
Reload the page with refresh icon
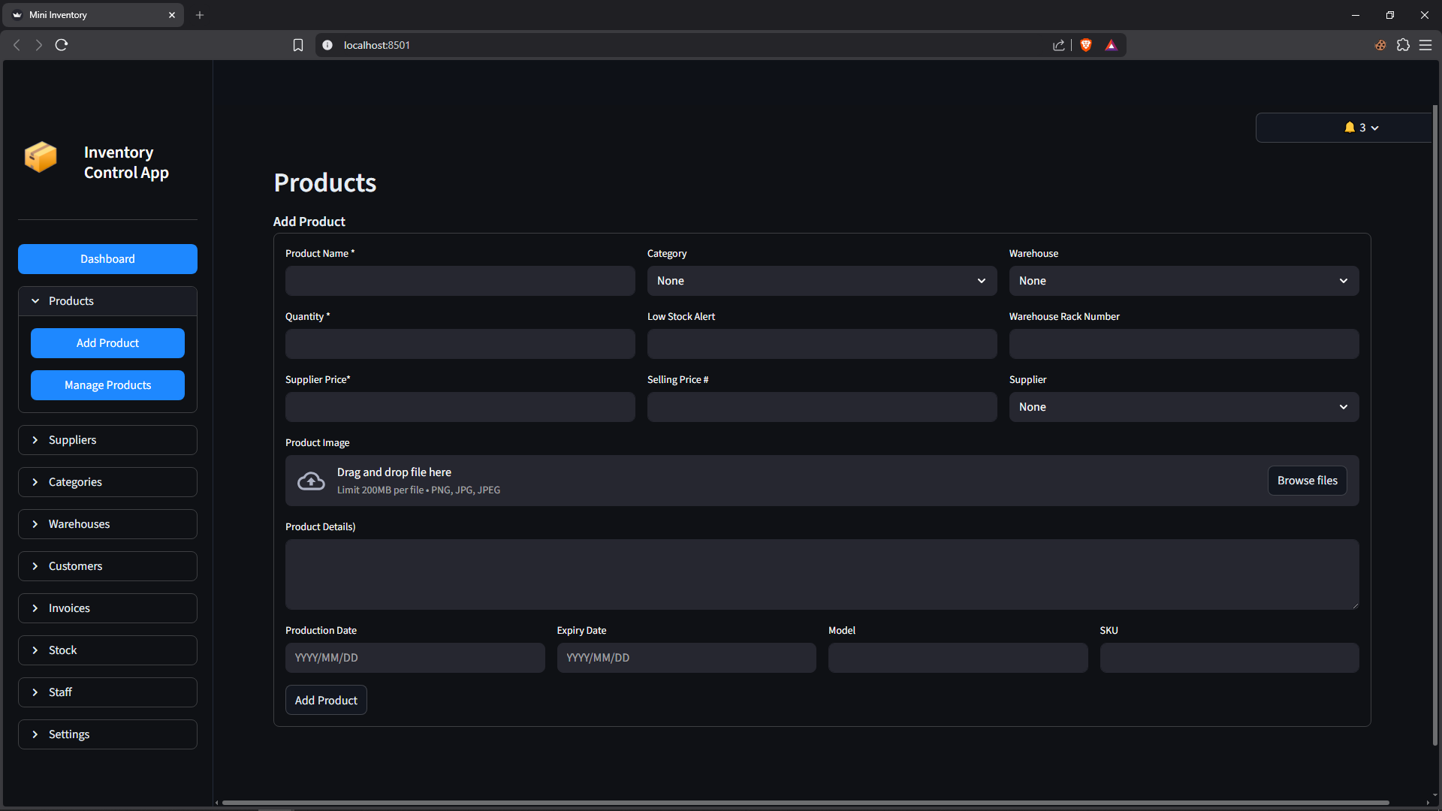click(x=62, y=45)
